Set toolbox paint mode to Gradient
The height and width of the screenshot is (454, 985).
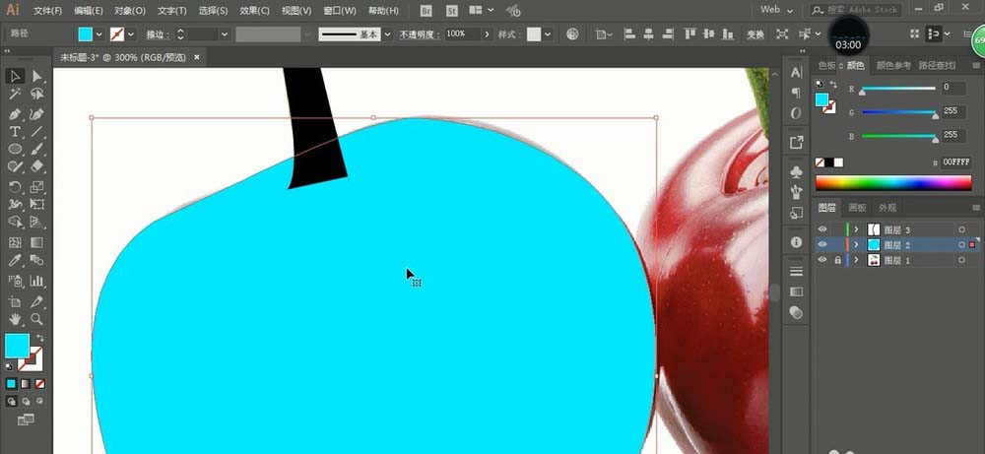click(x=26, y=384)
